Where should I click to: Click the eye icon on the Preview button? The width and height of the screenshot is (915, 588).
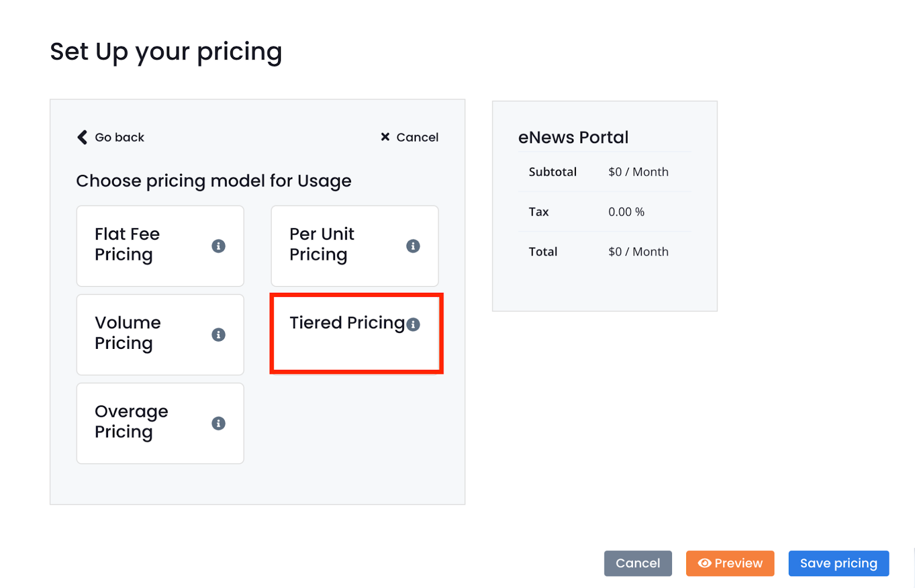[x=705, y=563]
